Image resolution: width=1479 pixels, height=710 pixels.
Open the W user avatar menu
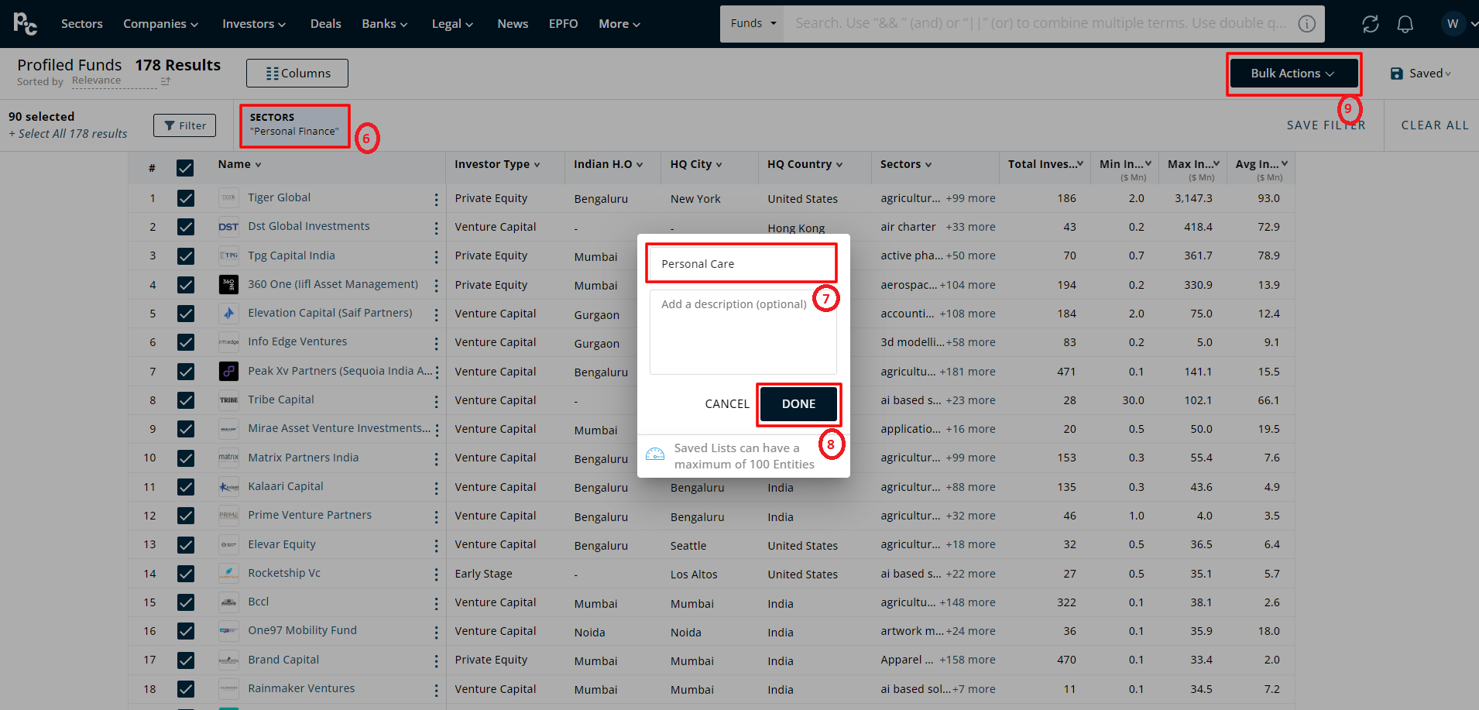click(x=1453, y=24)
